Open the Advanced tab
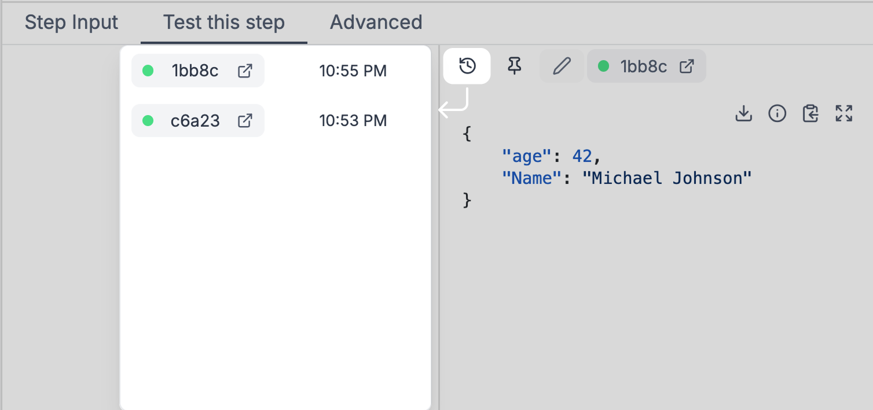Image resolution: width=873 pixels, height=410 pixels. tap(376, 23)
